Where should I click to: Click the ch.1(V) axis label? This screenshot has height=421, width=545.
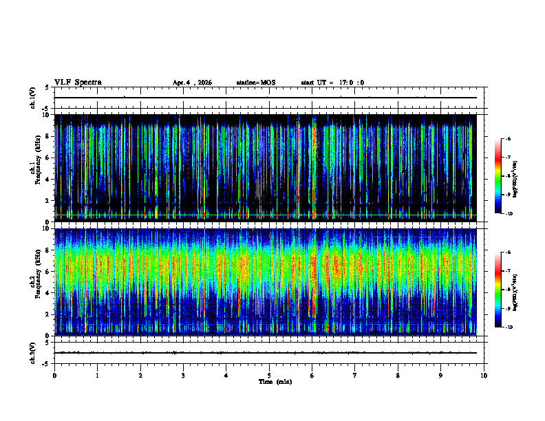pos(33,98)
